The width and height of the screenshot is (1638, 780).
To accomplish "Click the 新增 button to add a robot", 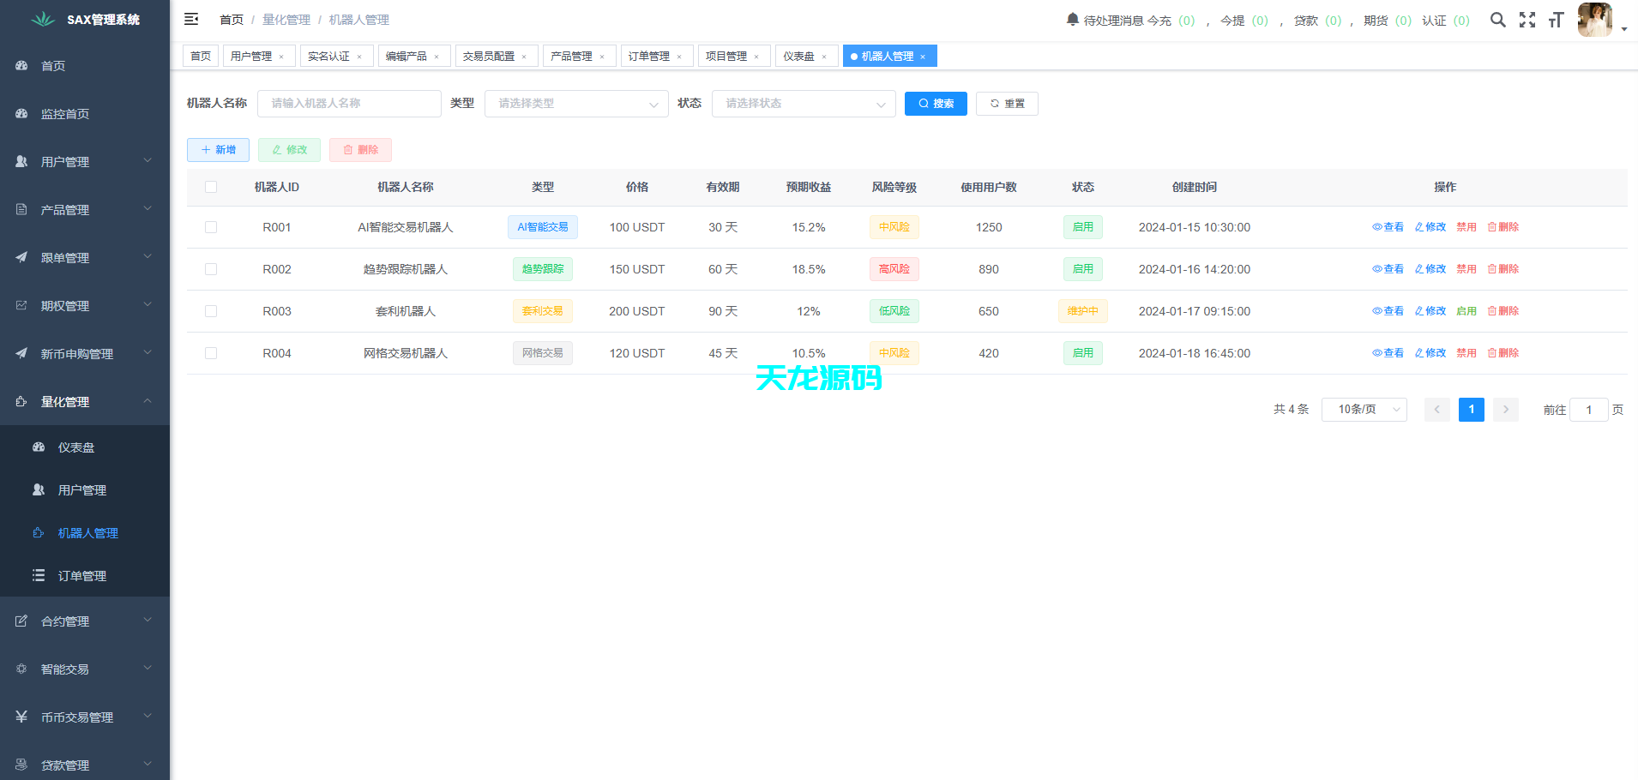I will point(218,149).
